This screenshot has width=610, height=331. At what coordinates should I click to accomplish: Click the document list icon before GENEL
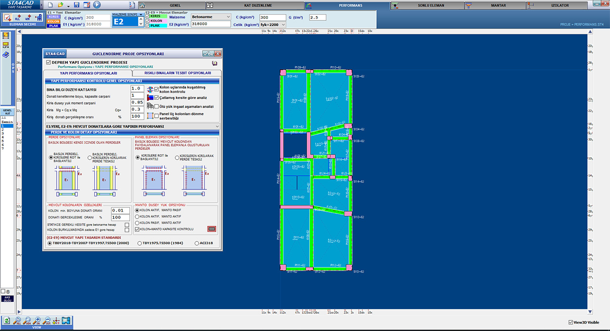pyautogui.click(x=132, y=5)
